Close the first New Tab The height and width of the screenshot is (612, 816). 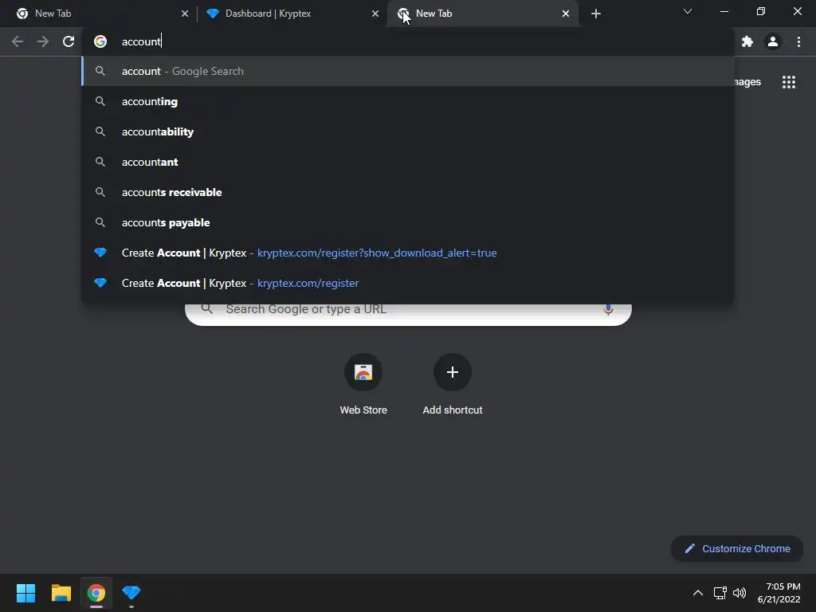click(x=185, y=14)
